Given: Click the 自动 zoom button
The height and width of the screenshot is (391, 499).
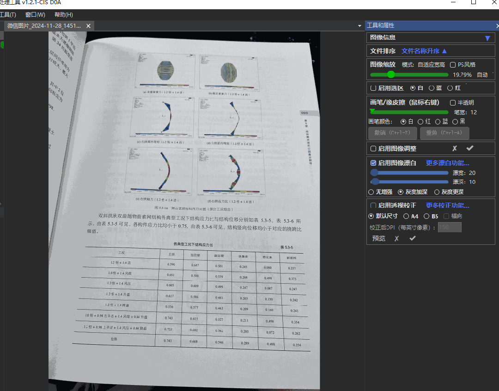Looking at the screenshot, I should pos(482,74).
